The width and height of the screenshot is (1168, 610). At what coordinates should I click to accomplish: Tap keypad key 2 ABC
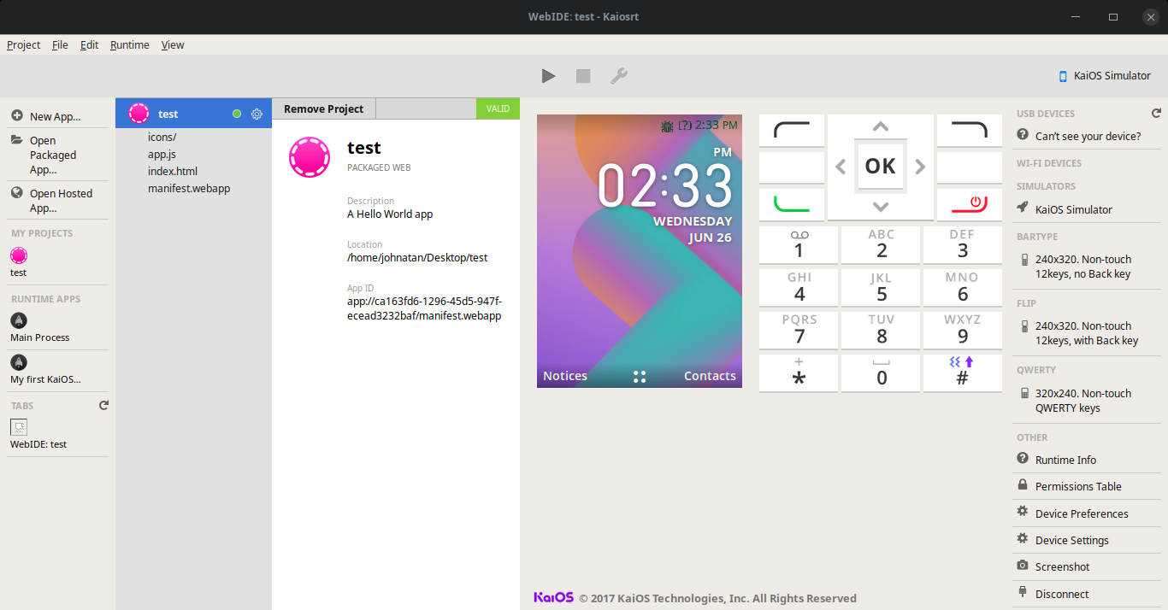coord(881,244)
